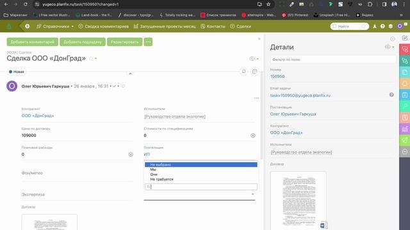This screenshot has height=230, width=410.
Task: Click the Добавить комментарий button
Action: pos(33,42)
